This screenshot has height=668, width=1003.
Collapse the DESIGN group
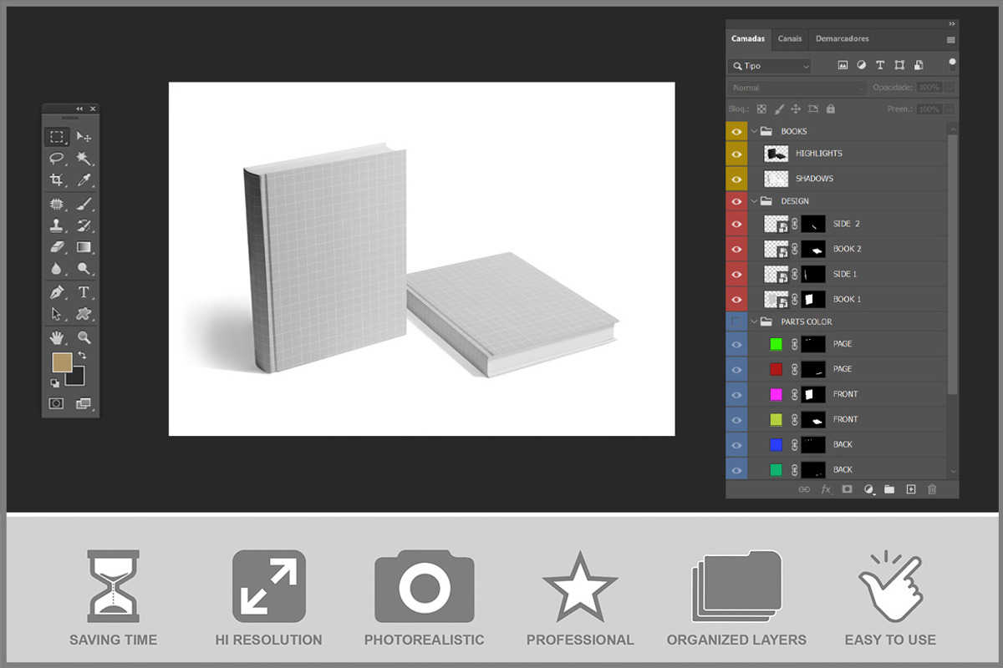point(754,201)
